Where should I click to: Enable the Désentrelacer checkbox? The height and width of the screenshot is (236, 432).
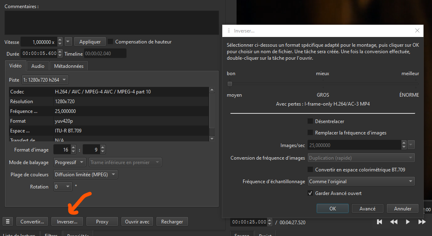point(310,121)
